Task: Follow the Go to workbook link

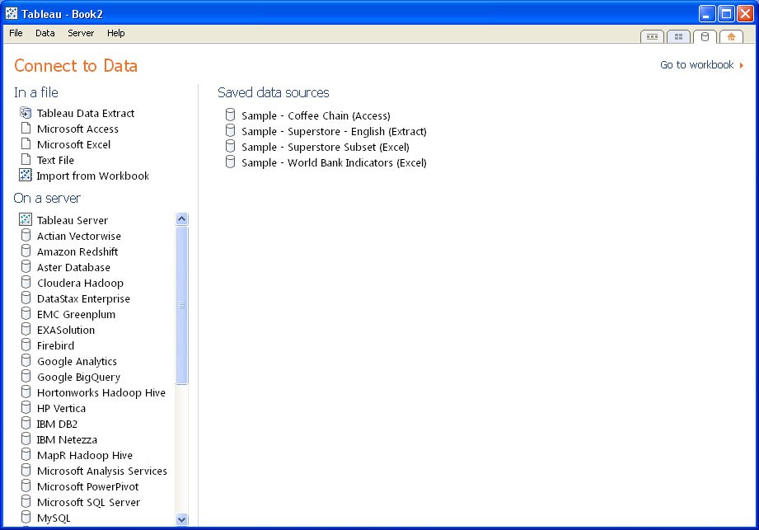Action: 701,65
